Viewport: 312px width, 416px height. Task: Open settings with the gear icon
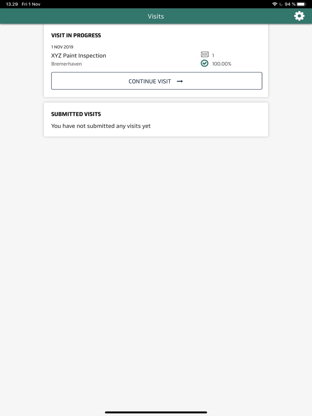tap(299, 16)
